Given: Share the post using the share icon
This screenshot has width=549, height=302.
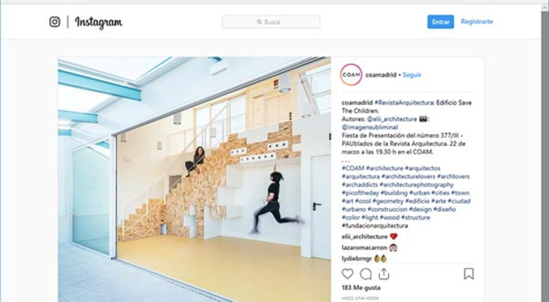Looking at the screenshot, I should (x=384, y=274).
